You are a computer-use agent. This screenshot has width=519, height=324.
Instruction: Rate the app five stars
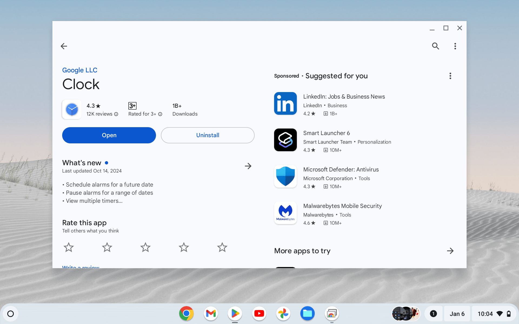(x=222, y=247)
